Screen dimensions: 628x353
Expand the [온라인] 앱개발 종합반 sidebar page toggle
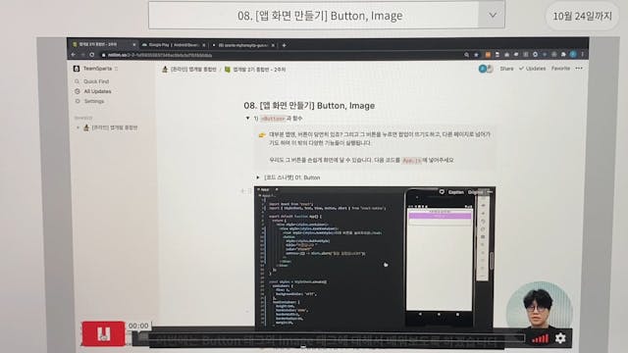point(78,127)
